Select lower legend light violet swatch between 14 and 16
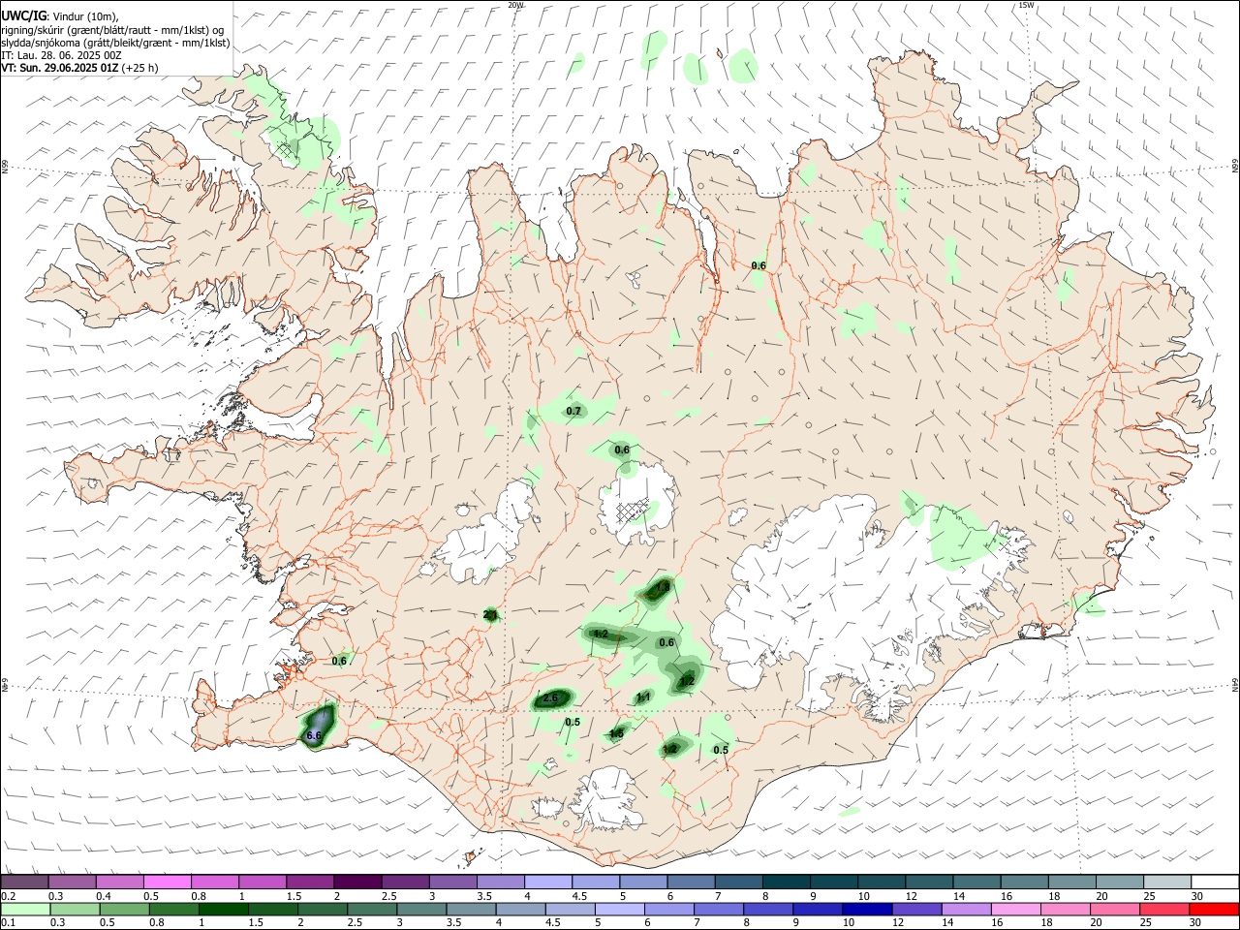 point(966,909)
